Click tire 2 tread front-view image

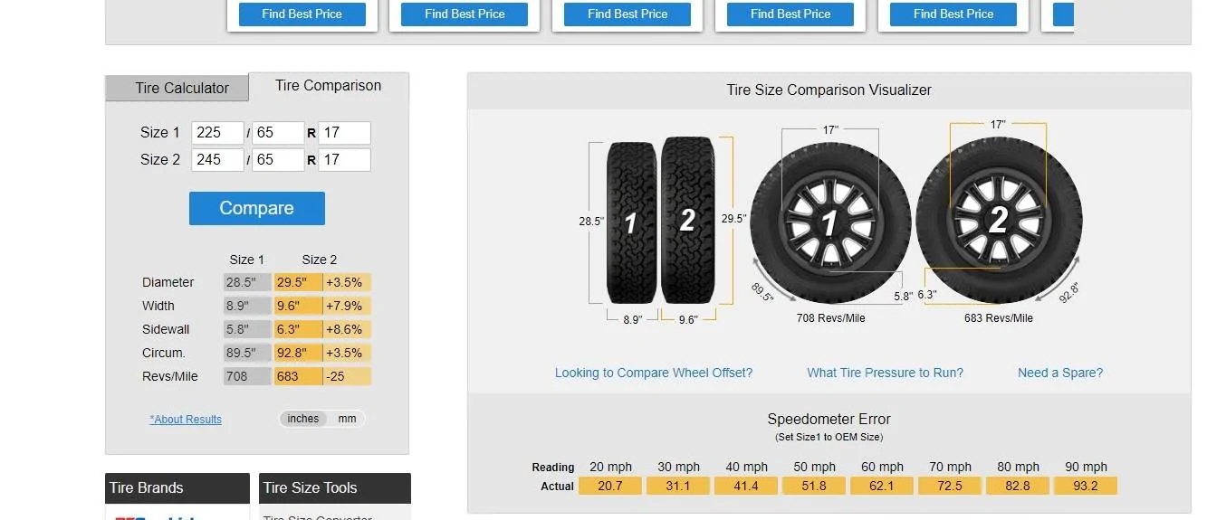[x=687, y=220]
